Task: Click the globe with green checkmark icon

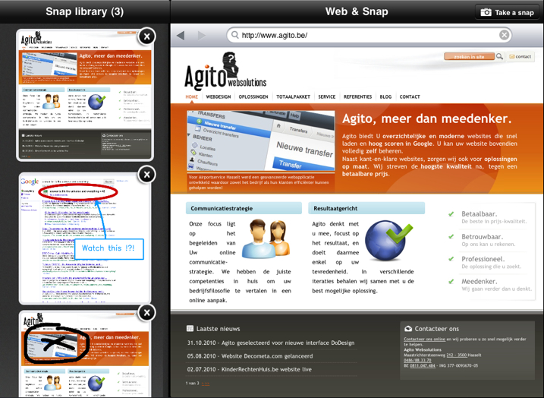Action: (x=388, y=241)
